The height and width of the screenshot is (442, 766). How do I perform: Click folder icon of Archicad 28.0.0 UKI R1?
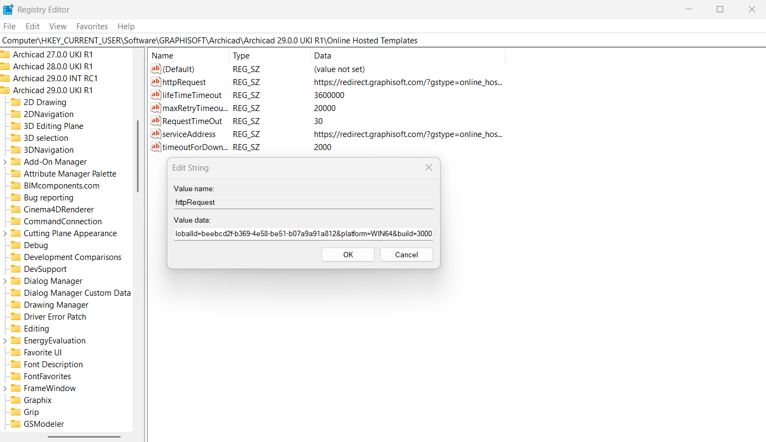click(5, 66)
